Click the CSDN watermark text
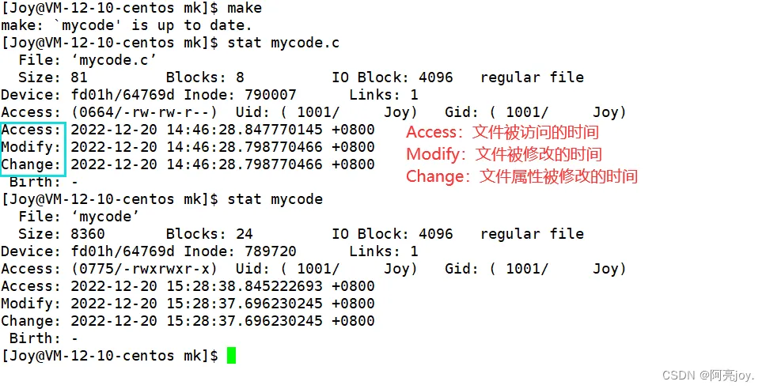The image size is (766, 389). (708, 376)
